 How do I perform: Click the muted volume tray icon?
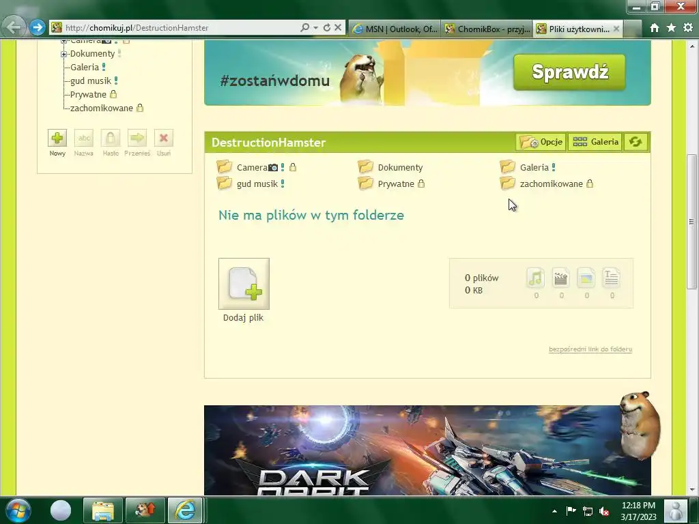[604, 511]
